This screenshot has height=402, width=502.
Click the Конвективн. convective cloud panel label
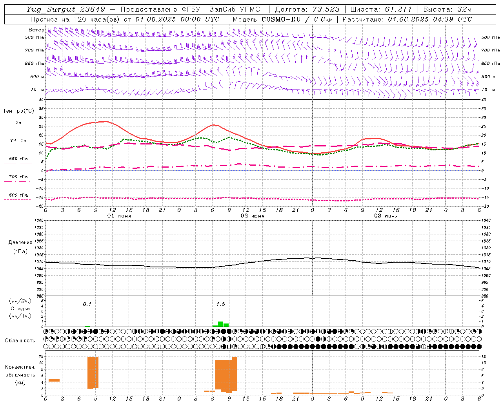[x=20, y=367]
